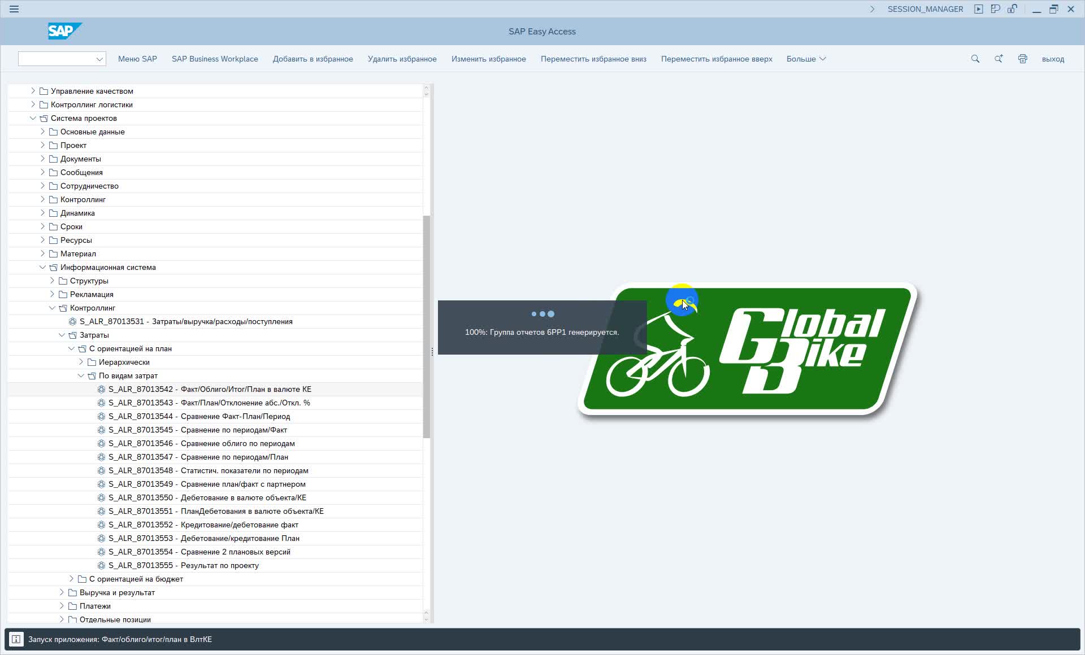Click the search-next icon with plus

999,59
